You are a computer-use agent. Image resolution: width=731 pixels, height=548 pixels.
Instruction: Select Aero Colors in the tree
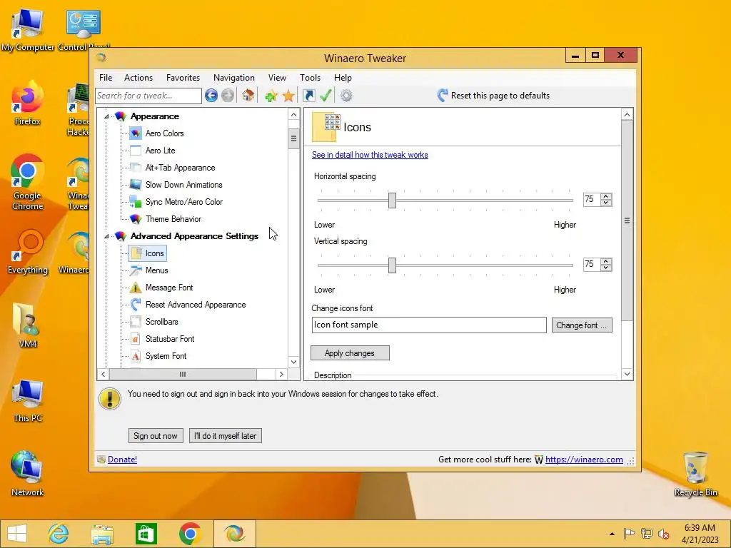[164, 133]
